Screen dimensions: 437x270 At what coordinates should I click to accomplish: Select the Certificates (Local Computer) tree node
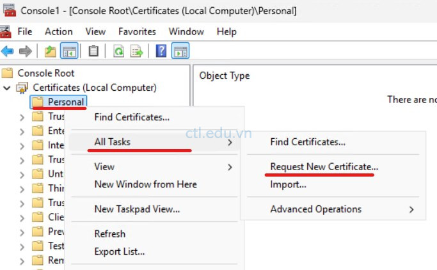[x=95, y=88]
